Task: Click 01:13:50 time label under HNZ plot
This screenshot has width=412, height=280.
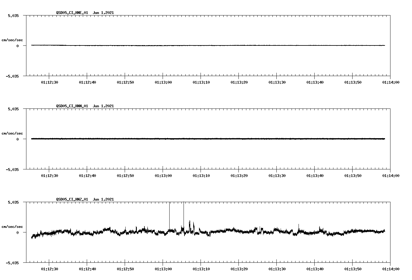Action: pyautogui.click(x=353, y=269)
